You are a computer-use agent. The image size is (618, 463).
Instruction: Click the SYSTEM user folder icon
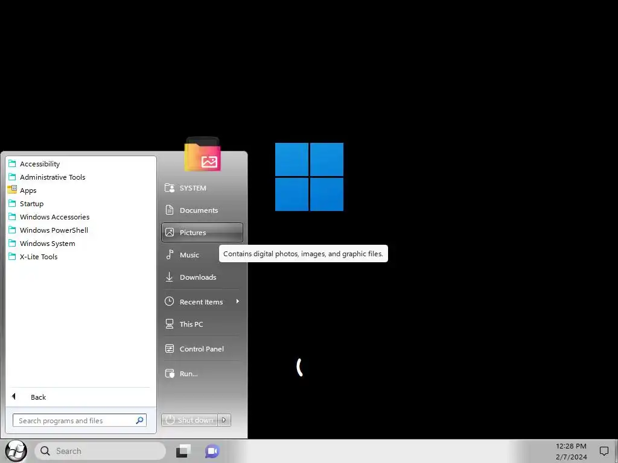(170, 188)
